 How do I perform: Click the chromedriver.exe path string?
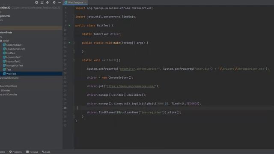point(242,69)
